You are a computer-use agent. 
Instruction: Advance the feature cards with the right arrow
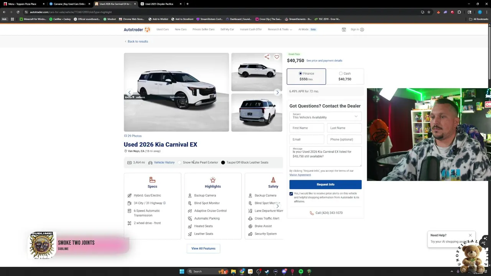tap(277, 206)
